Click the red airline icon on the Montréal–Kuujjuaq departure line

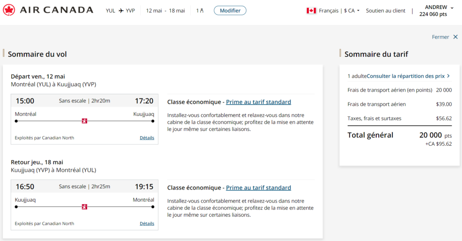[84, 121]
